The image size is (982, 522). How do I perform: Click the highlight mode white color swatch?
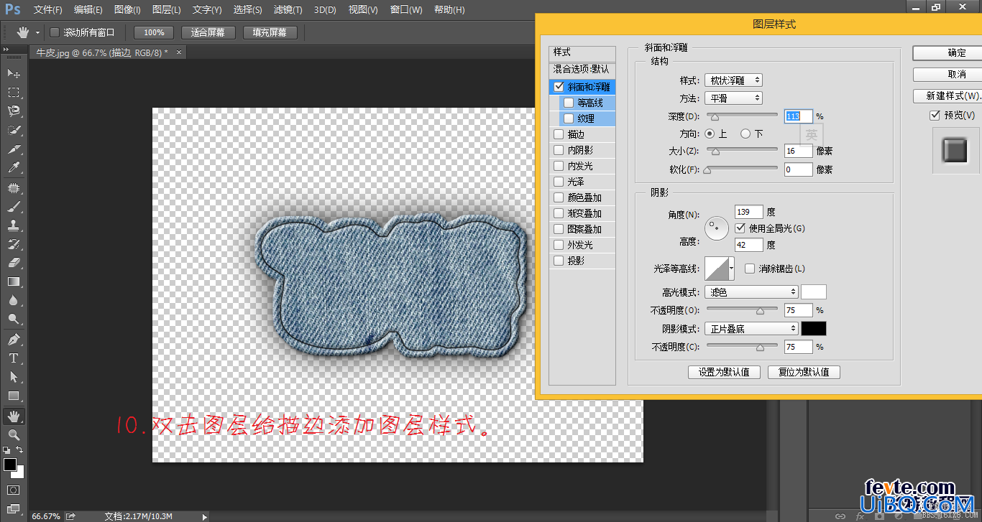tap(814, 292)
